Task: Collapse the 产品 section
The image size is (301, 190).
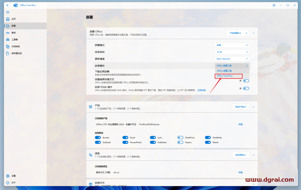Action: (254, 107)
